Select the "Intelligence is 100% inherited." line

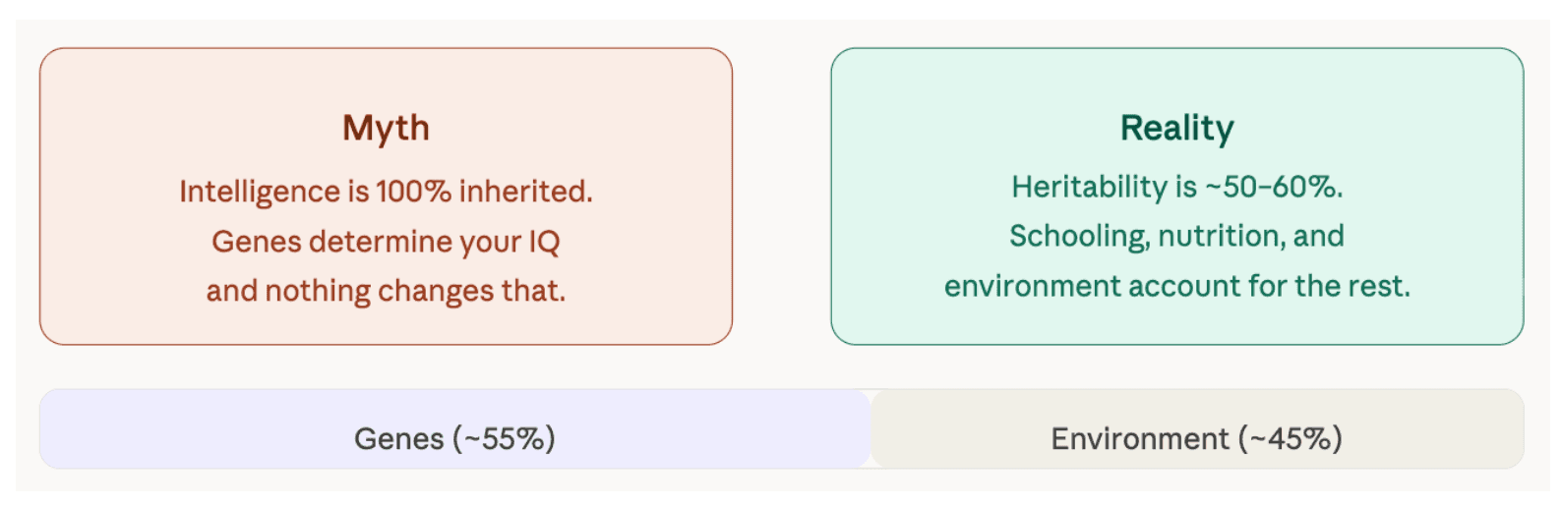point(386,191)
